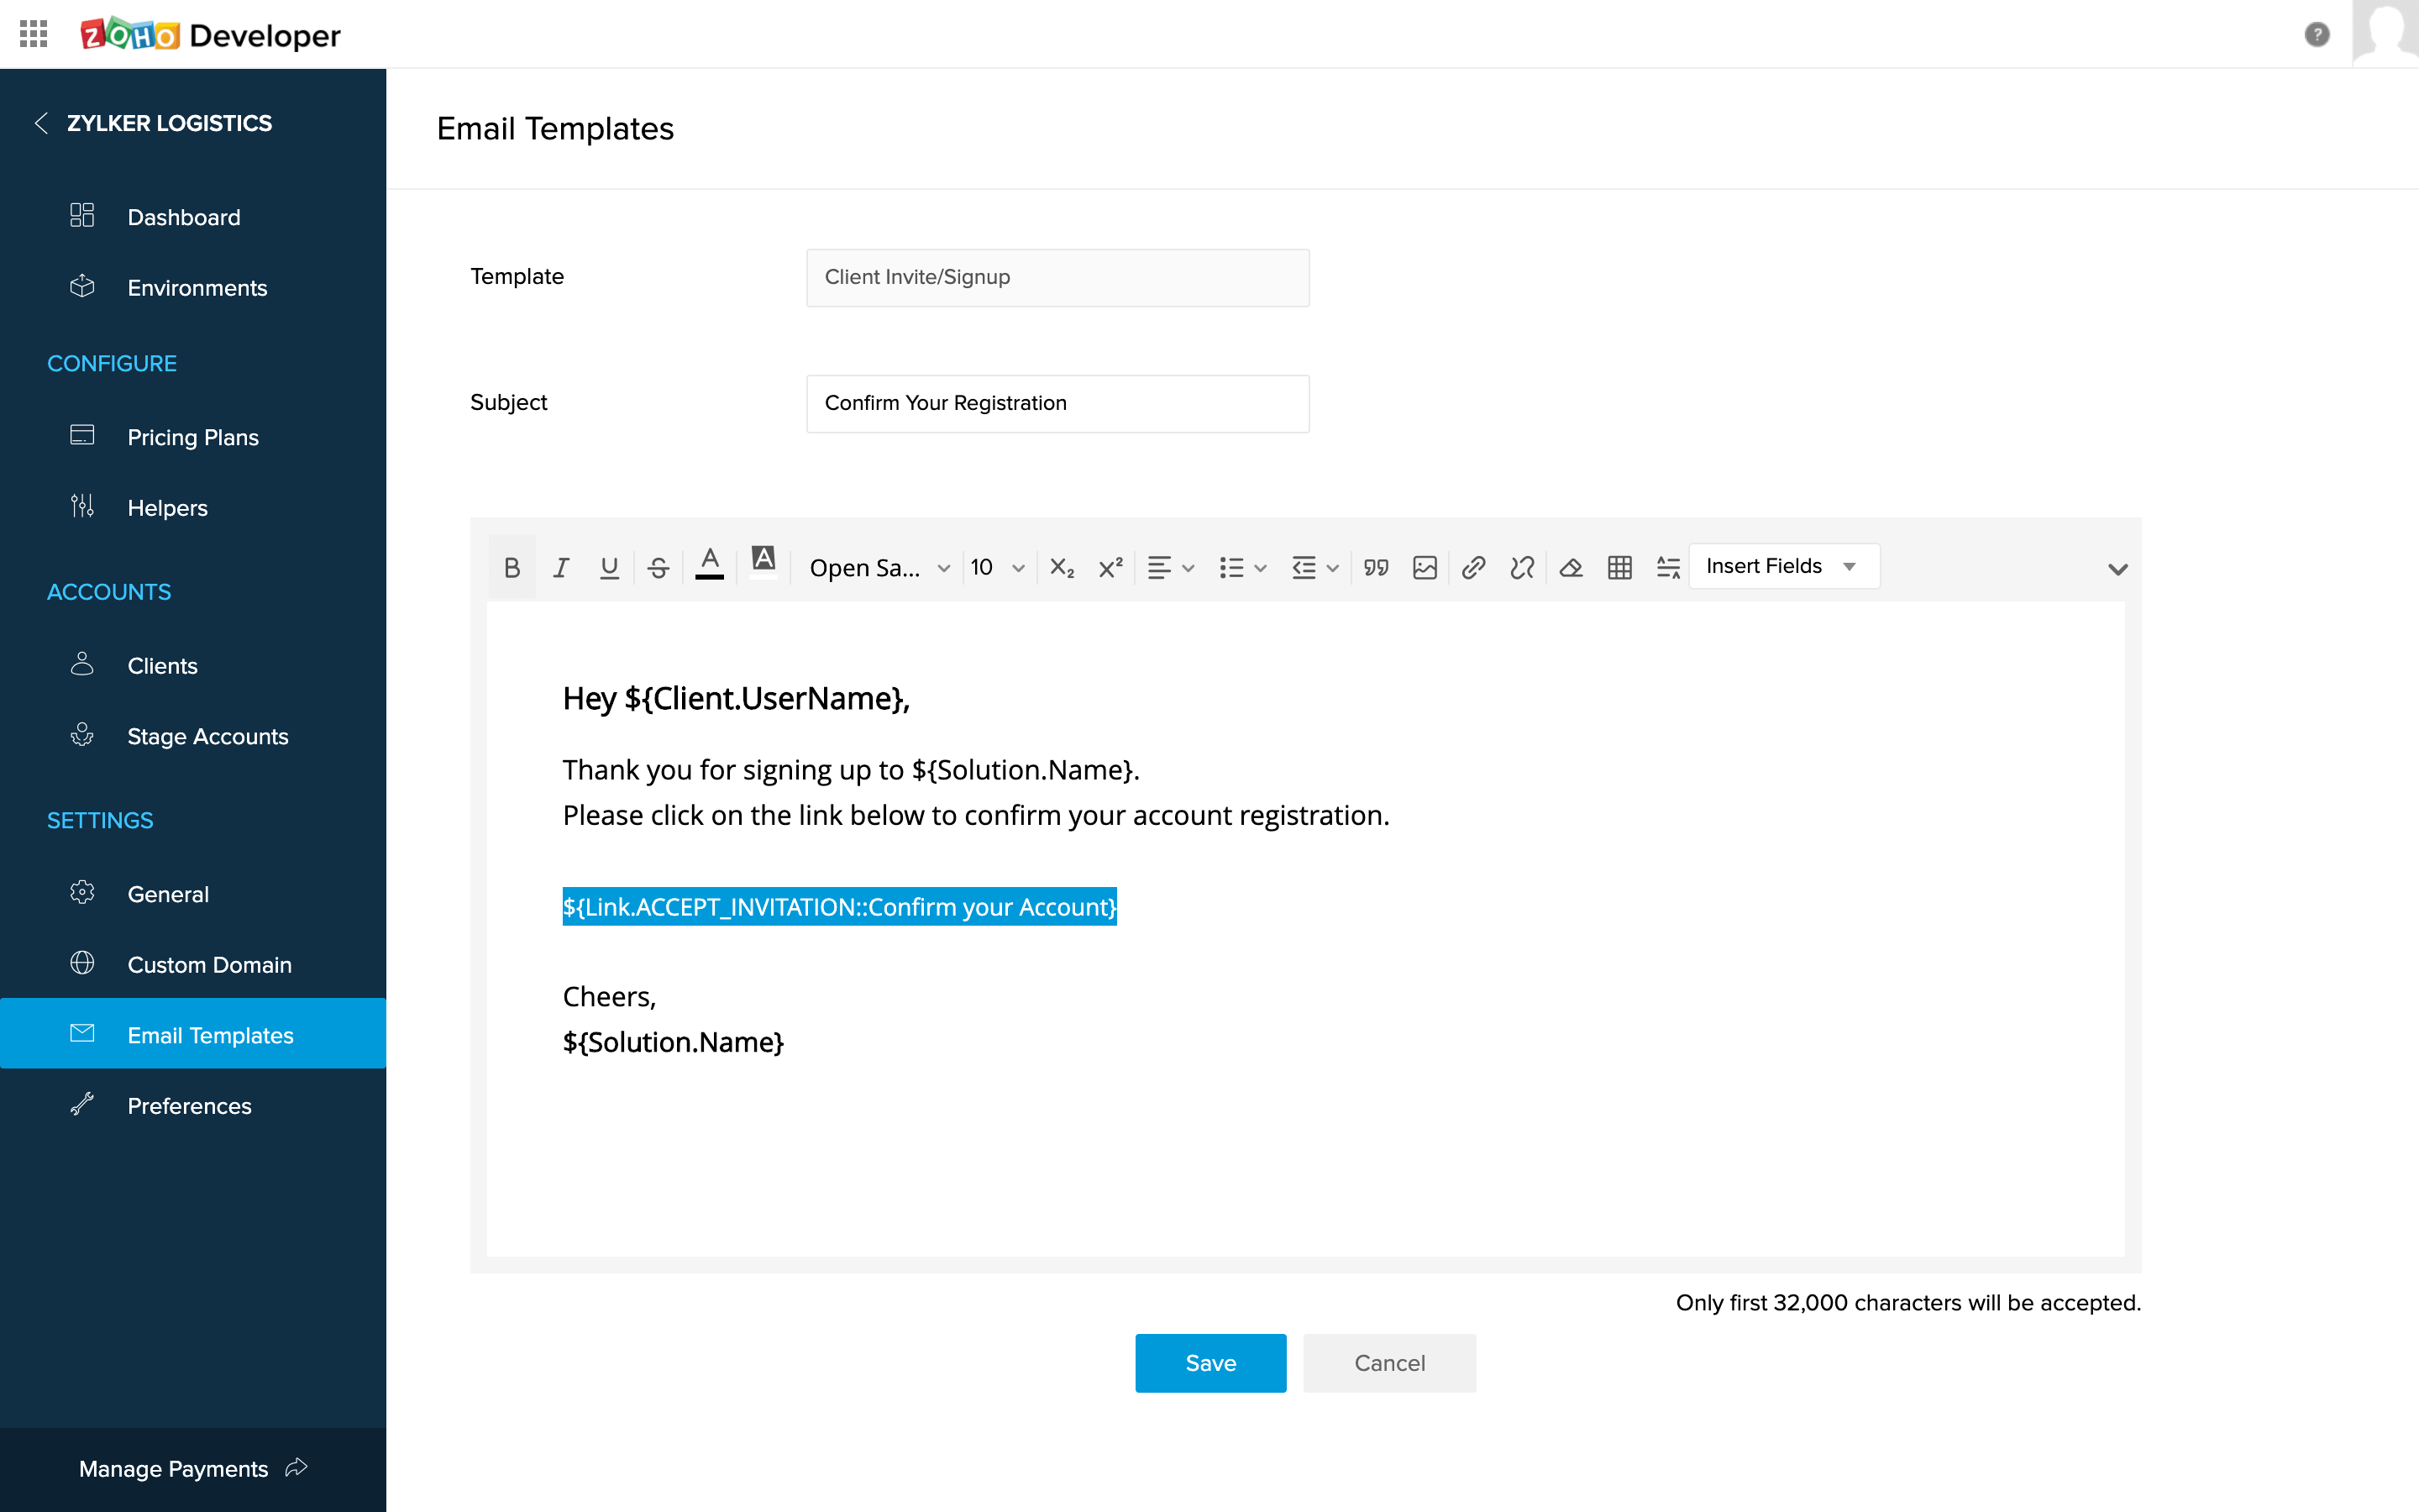Open the font size 10 dropdown
2419x1512 pixels.
(x=997, y=568)
